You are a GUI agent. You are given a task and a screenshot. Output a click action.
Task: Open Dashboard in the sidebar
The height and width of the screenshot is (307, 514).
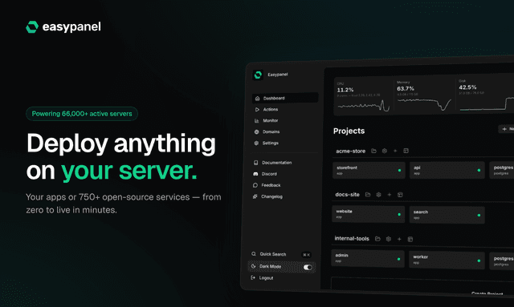tap(285, 98)
